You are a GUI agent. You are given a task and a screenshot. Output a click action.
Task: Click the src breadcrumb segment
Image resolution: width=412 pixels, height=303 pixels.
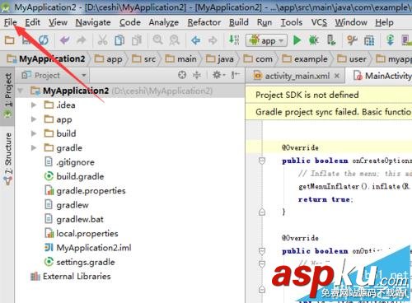(143, 58)
